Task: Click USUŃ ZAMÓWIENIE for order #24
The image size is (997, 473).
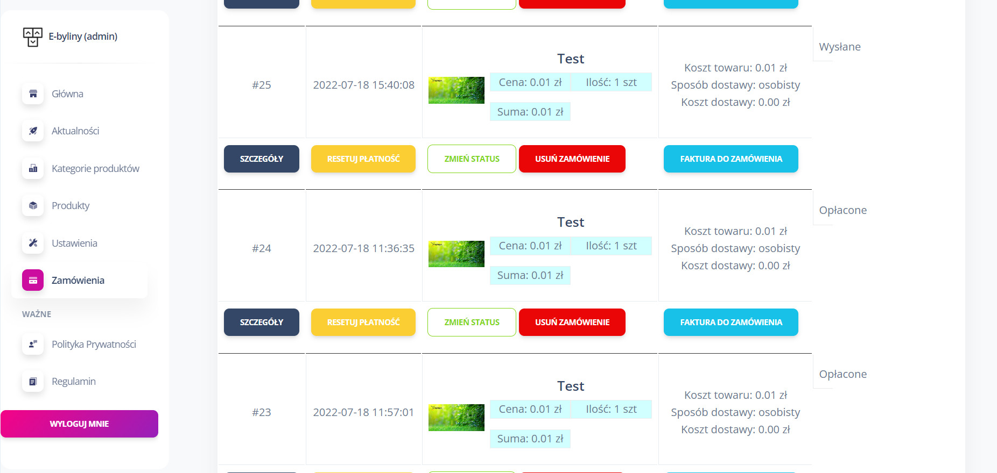Action: [x=572, y=322]
